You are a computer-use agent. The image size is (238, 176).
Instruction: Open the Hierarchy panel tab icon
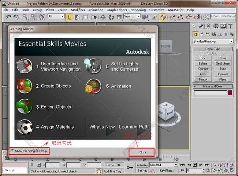tap(209, 26)
